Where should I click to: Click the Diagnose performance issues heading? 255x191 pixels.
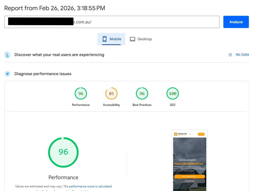pos(43,74)
